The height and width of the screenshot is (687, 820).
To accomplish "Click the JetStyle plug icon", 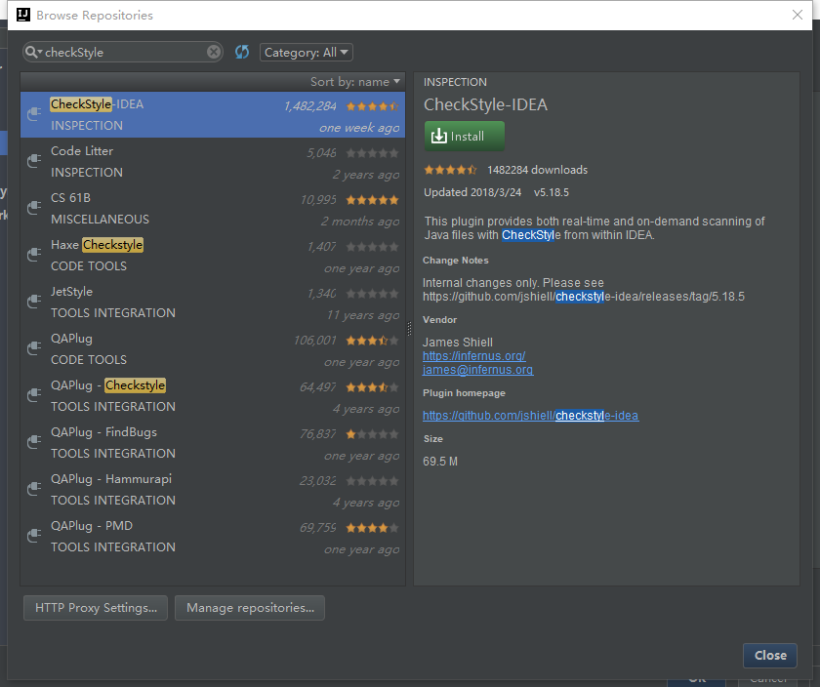I will (34, 302).
